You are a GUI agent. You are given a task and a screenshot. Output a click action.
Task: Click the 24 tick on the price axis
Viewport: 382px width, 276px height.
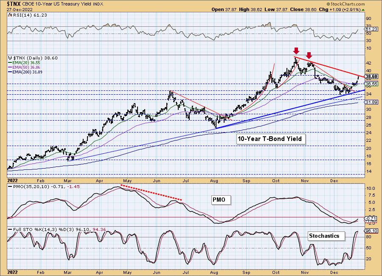[x=368, y=132]
